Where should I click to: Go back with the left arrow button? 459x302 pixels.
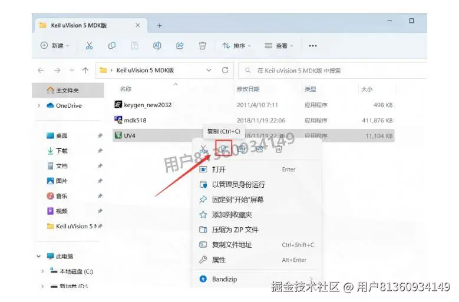click(41, 70)
